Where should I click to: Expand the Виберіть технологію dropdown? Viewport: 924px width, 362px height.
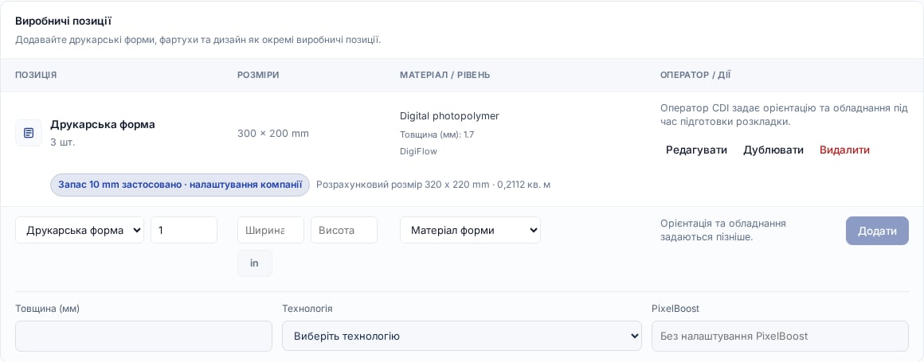[461, 336]
